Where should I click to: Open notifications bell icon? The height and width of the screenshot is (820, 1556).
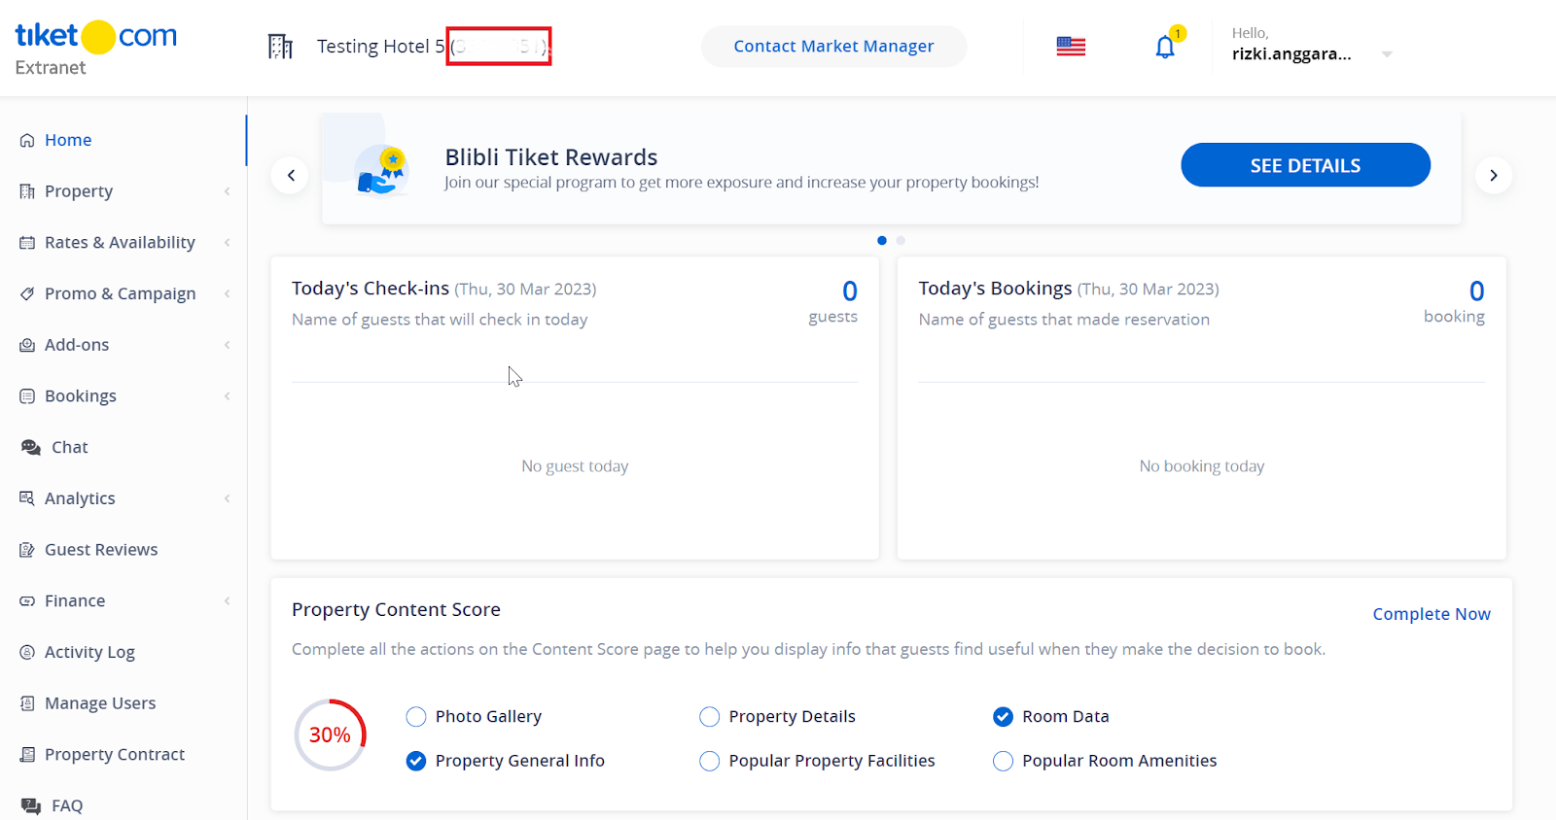(1165, 47)
